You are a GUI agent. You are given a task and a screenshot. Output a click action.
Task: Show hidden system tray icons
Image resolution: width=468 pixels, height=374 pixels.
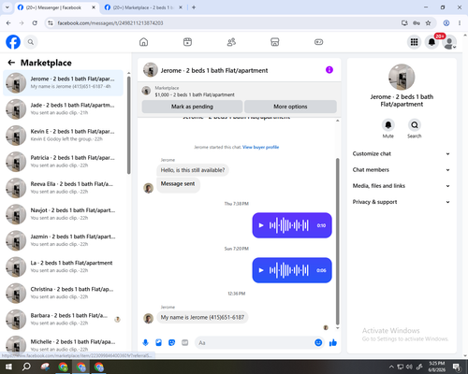pos(391,367)
